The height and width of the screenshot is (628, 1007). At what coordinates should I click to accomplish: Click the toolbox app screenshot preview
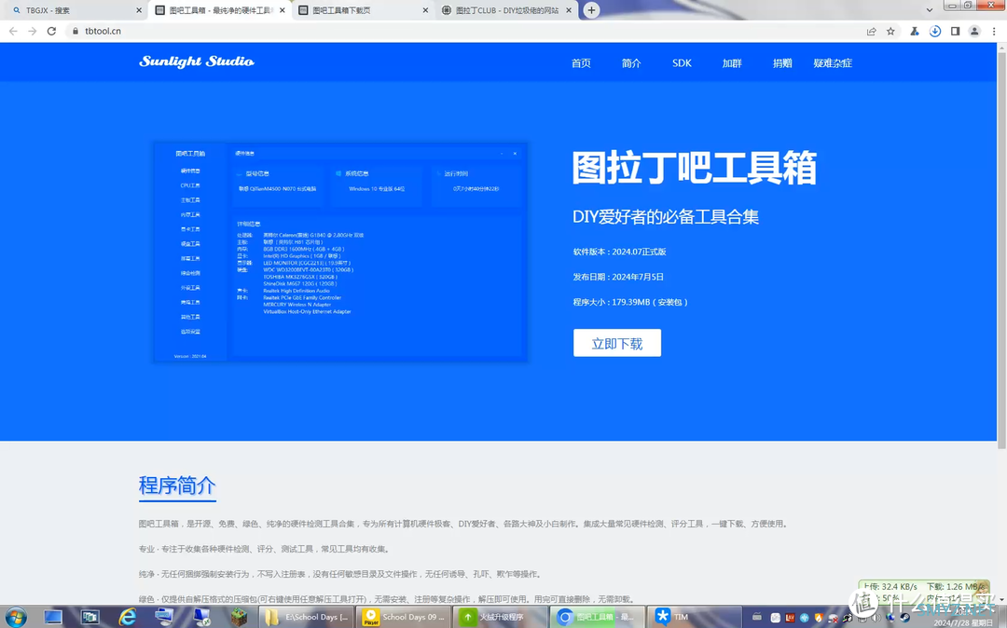[340, 253]
